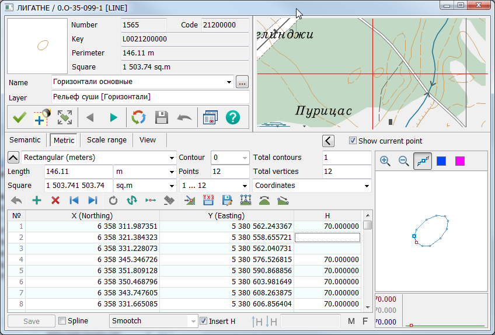
Task: Click the TX3 export icon
Action: 208,200
